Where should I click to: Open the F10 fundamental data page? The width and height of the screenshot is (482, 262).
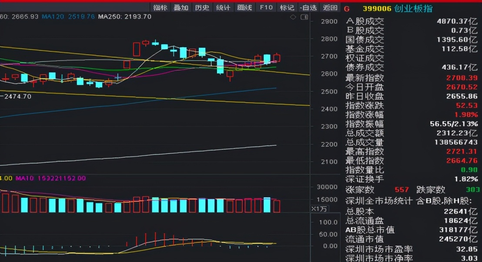pyautogui.click(x=266, y=7)
